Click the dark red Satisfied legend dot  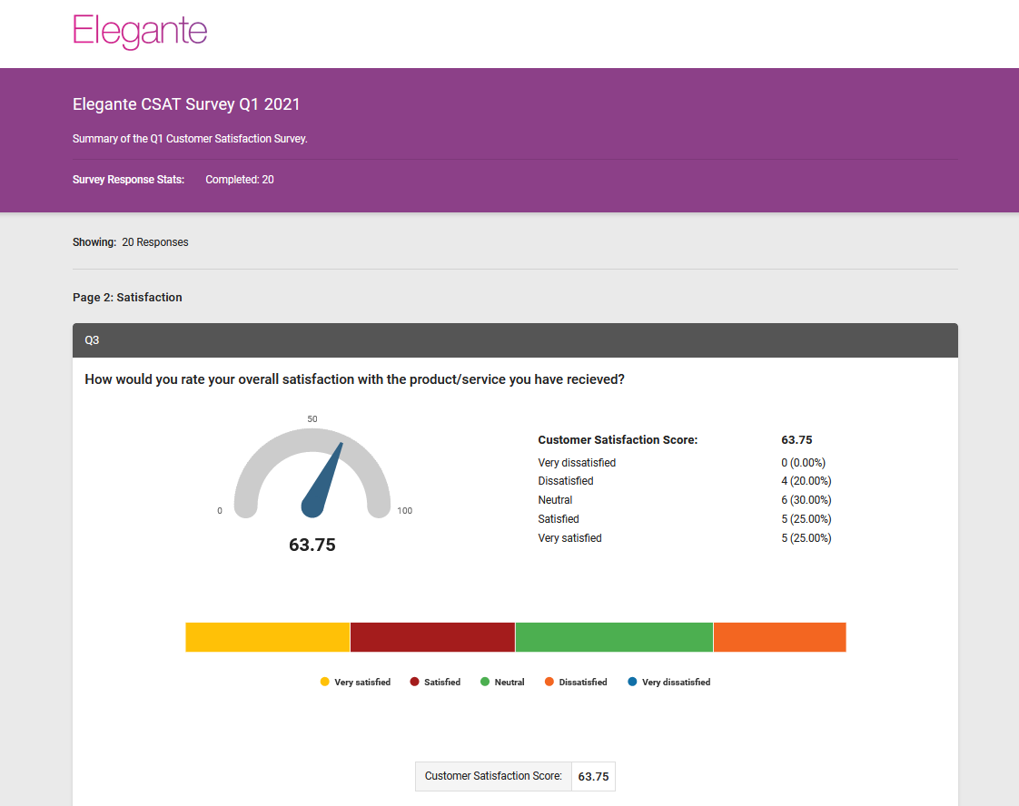click(415, 682)
